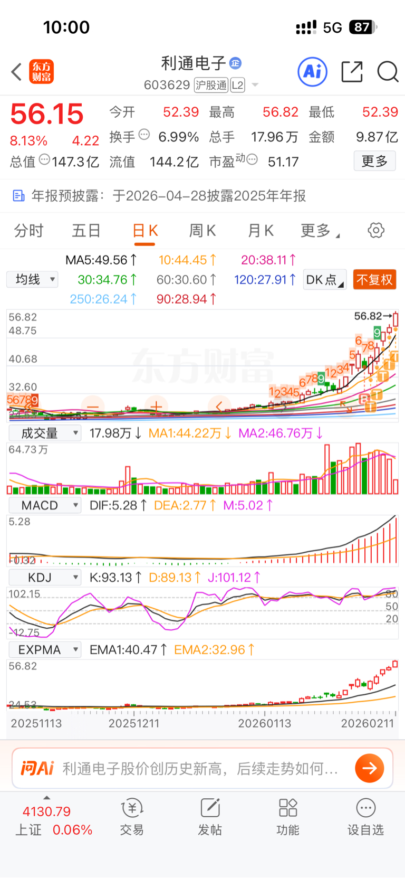
Task: Toggle the DK点 indicator
Action: click(325, 279)
